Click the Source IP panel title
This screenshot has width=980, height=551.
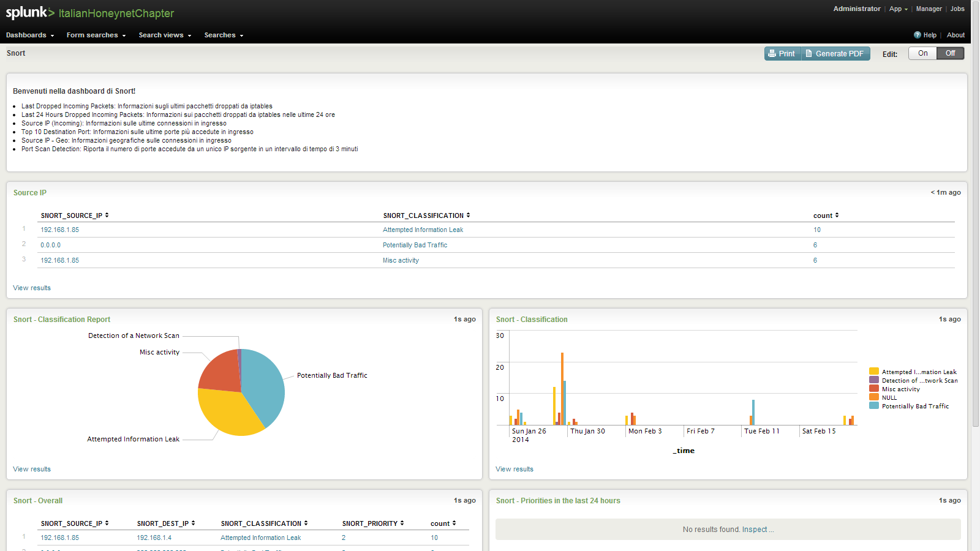tap(30, 193)
